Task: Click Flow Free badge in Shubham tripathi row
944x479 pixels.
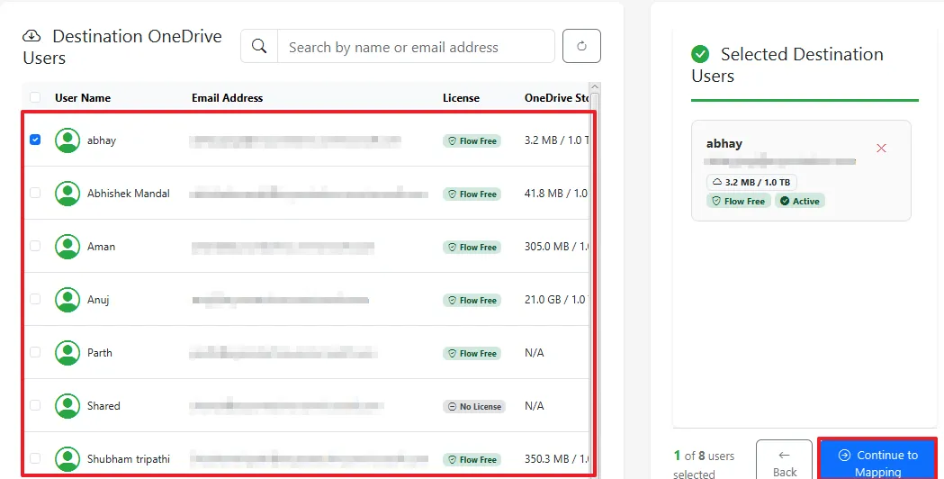Action: point(472,460)
